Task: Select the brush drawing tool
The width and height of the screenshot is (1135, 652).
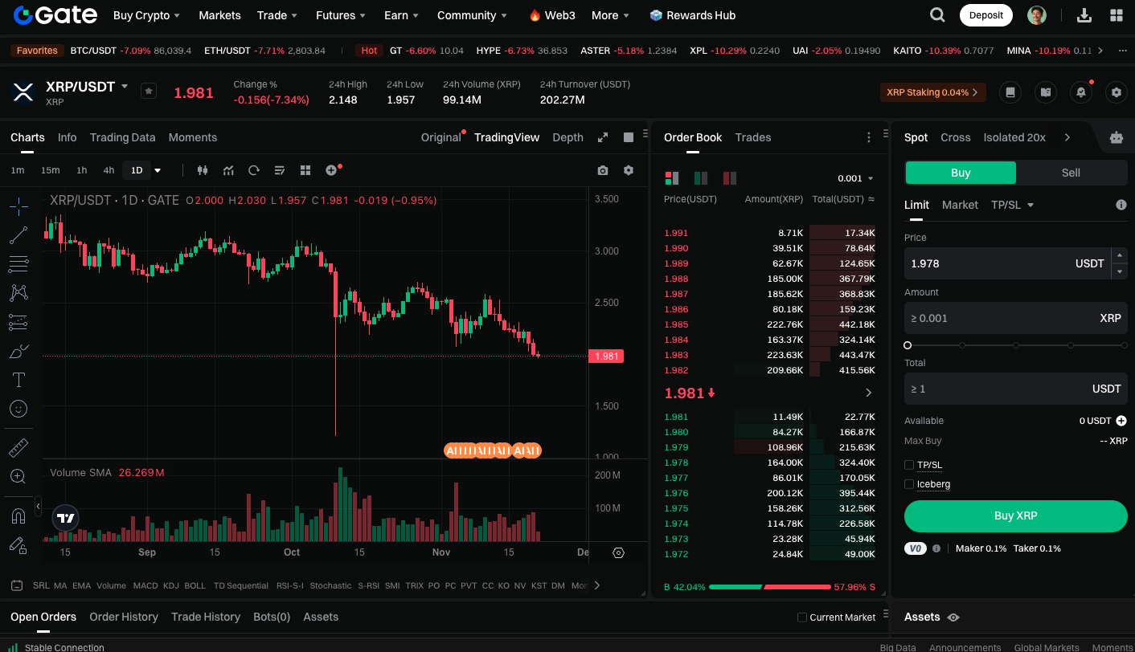Action: click(x=18, y=351)
